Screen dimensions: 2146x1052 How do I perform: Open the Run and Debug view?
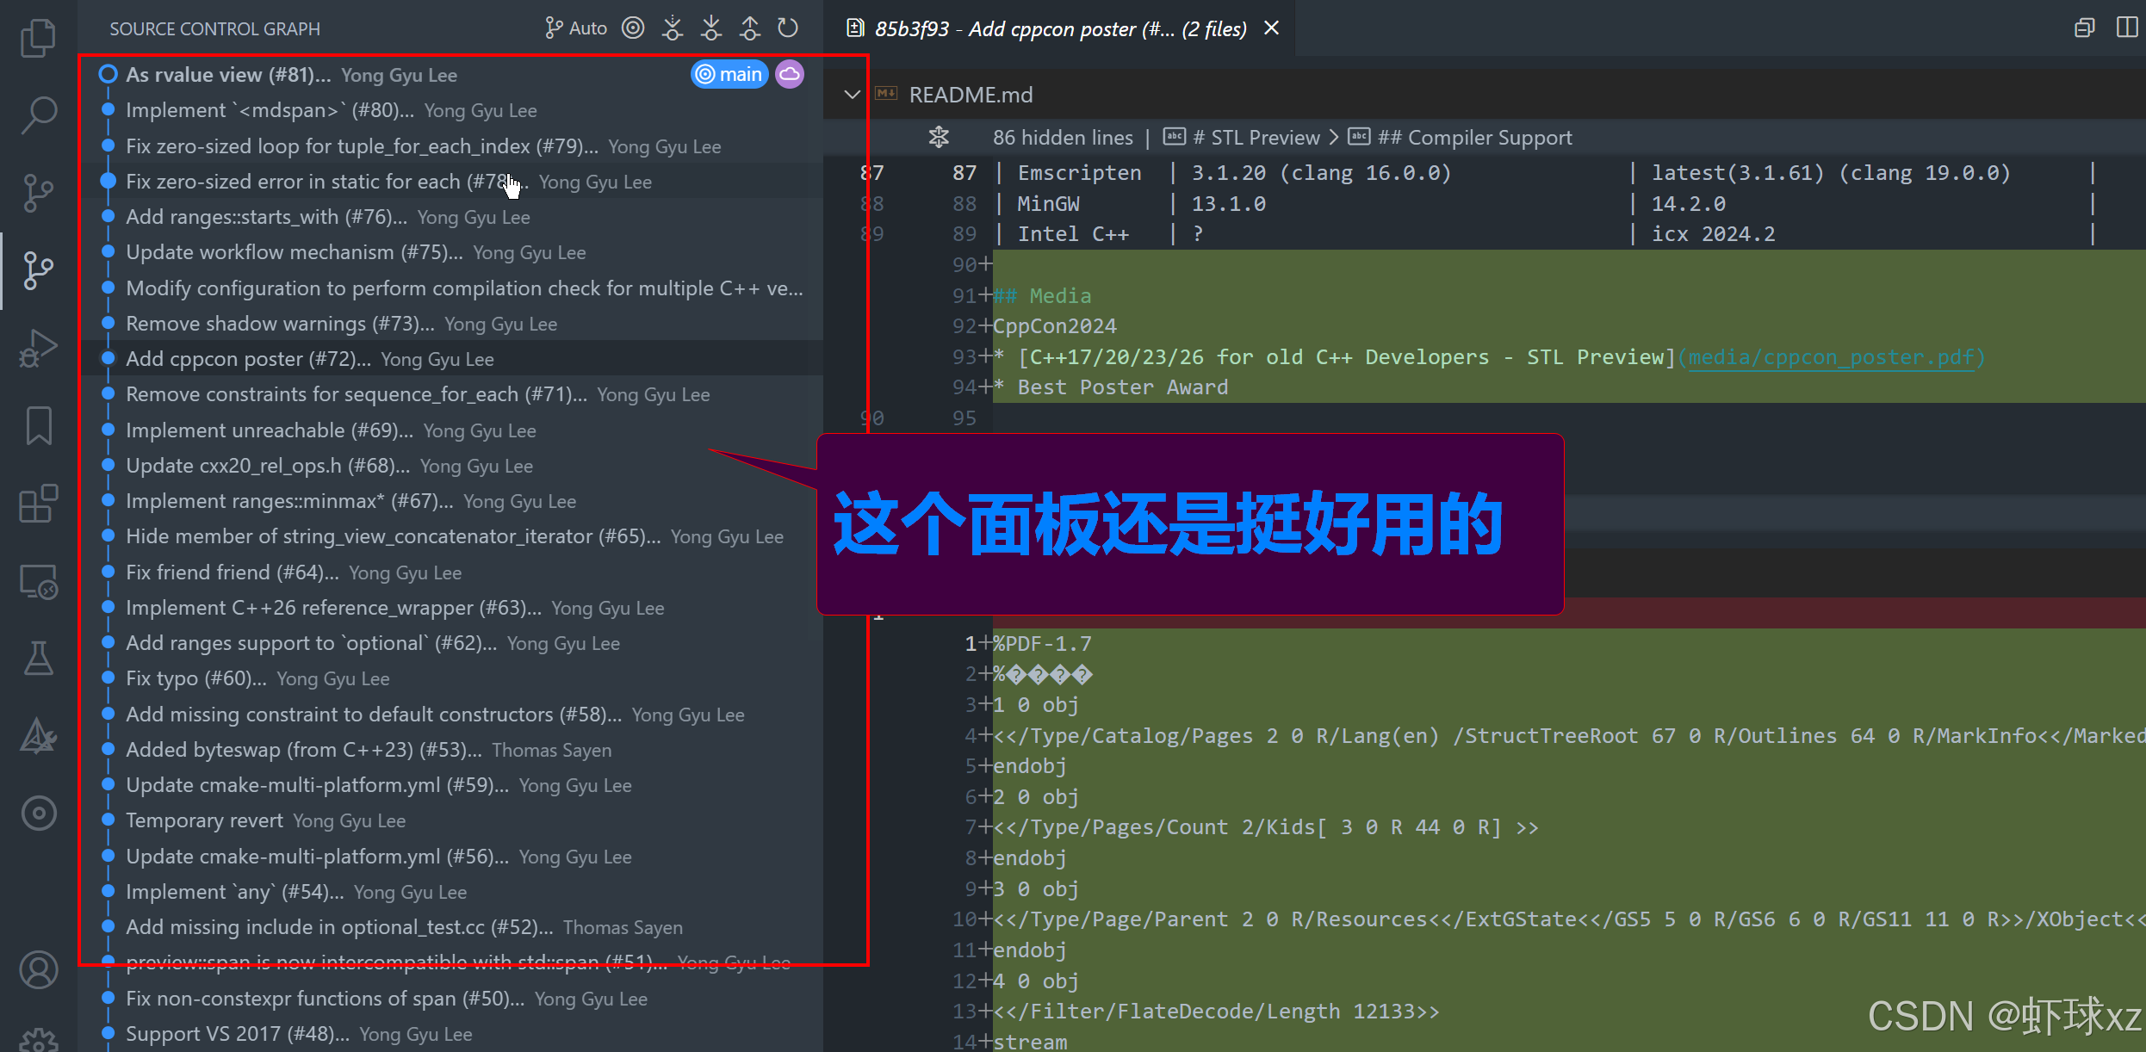click(x=38, y=349)
